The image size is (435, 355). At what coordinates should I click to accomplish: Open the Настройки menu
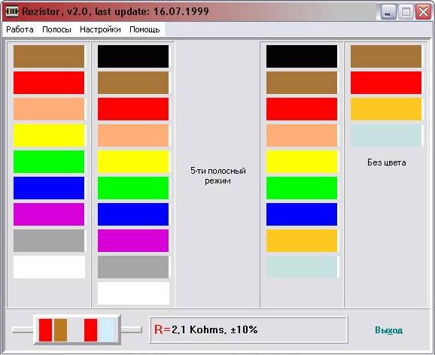point(100,29)
